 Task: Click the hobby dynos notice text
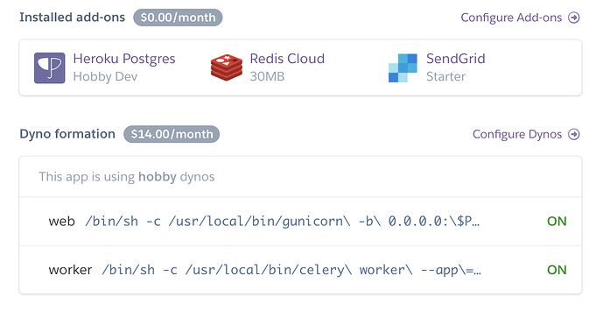(x=127, y=177)
